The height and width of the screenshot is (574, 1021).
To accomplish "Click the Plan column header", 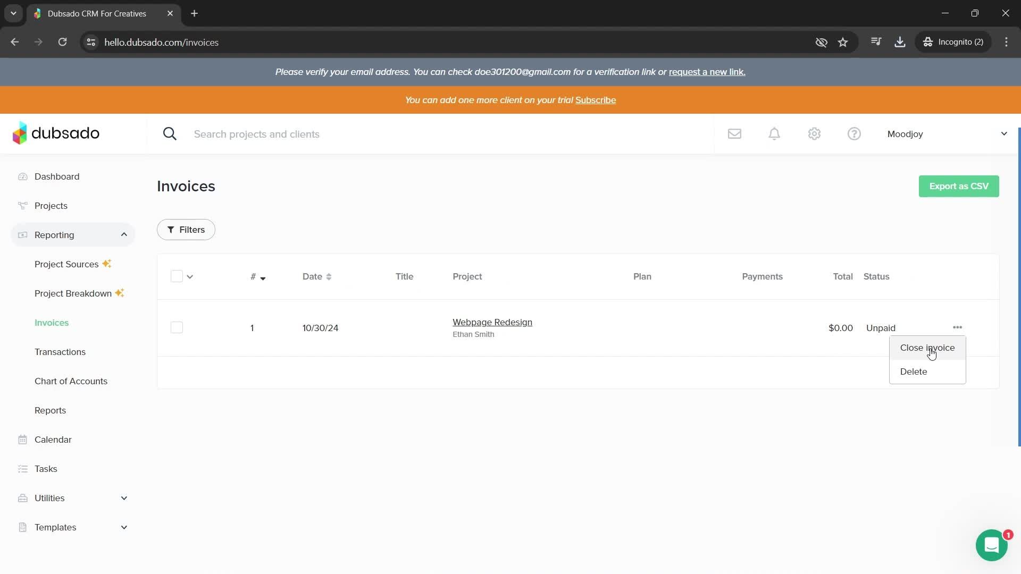I will tap(642, 276).
